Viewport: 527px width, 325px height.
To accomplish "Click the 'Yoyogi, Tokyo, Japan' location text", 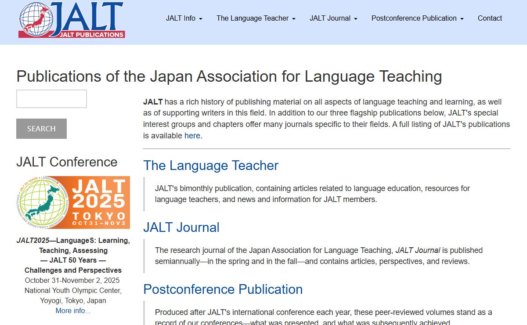I will click(73, 301).
